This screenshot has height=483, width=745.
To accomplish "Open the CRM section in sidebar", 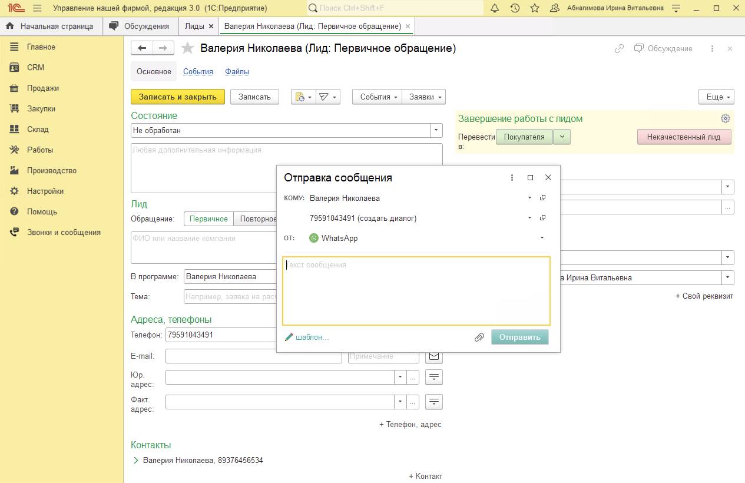I will 35,68.
